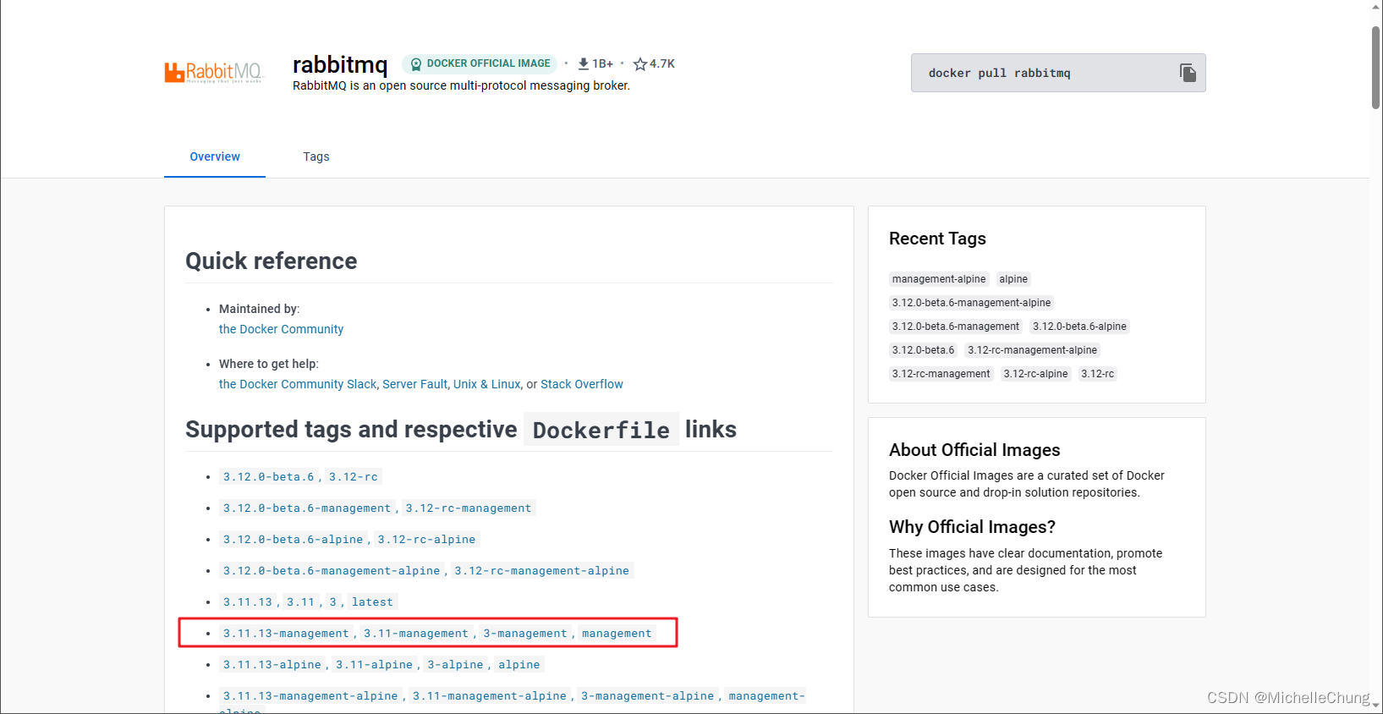Open the 3.12.0-beta.6 Dockerfile link
Viewport: 1383px width, 714px height.
point(268,477)
